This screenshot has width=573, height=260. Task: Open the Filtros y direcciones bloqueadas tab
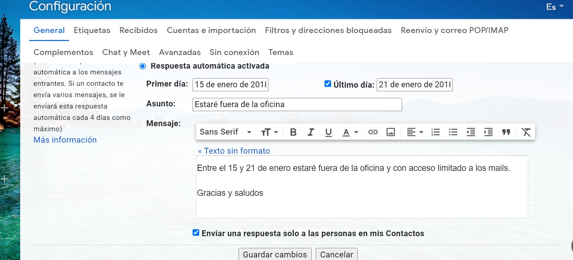pos(328,30)
